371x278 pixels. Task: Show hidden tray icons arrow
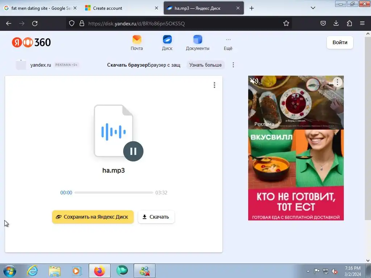[x=308, y=271]
